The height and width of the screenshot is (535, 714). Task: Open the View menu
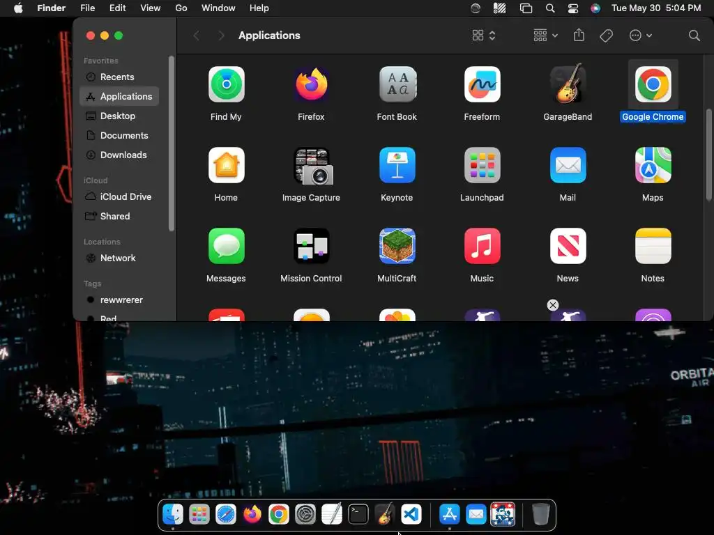click(151, 8)
